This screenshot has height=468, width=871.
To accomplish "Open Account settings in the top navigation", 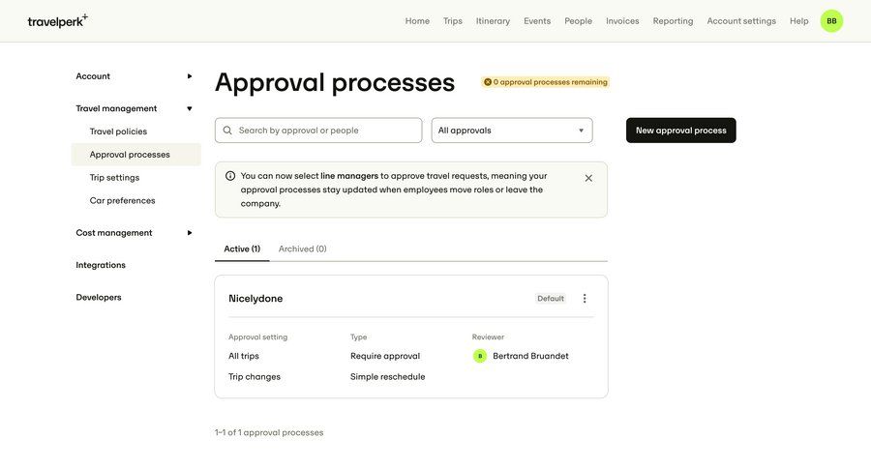I will coord(741,21).
